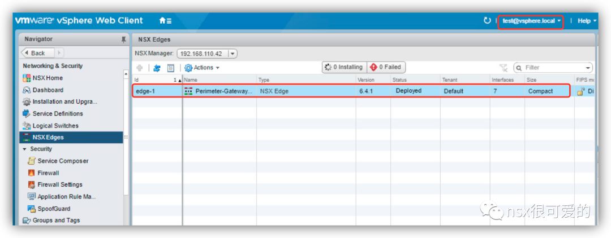Click the 6.4.1 version cell

point(365,91)
